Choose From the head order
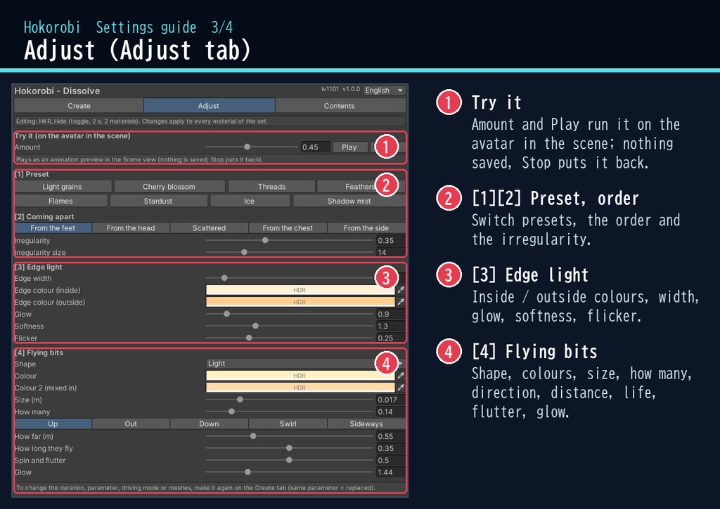720x509 pixels. pos(131,228)
